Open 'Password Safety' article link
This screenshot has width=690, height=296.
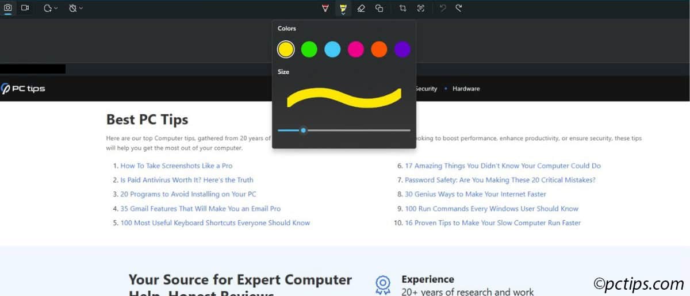click(500, 180)
